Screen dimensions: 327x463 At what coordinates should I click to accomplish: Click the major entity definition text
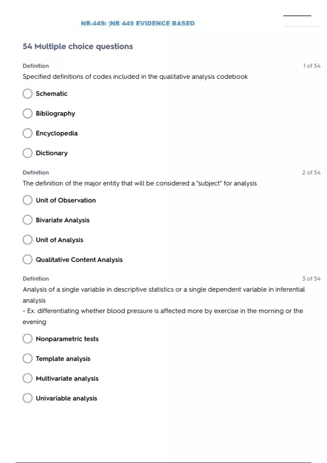pos(140,183)
